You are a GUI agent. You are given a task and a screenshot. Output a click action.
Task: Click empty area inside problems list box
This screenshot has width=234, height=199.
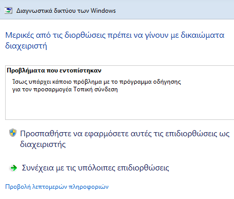[x=119, y=106]
